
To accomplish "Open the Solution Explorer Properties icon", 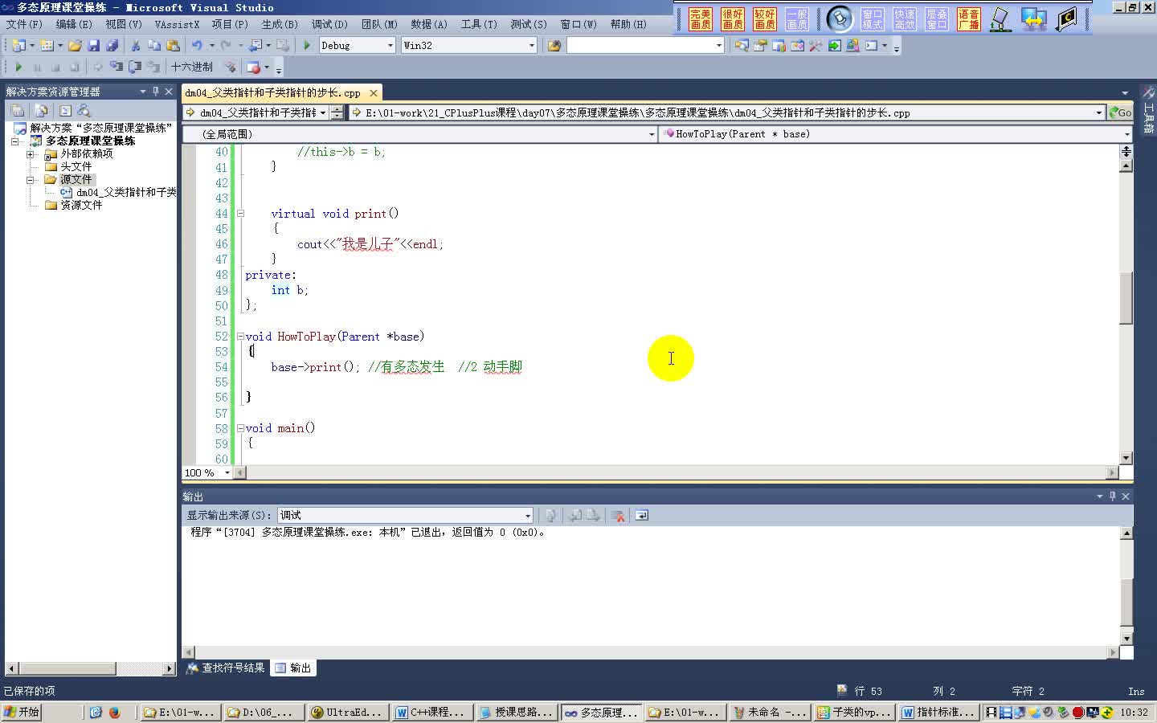I will pyautogui.click(x=18, y=110).
